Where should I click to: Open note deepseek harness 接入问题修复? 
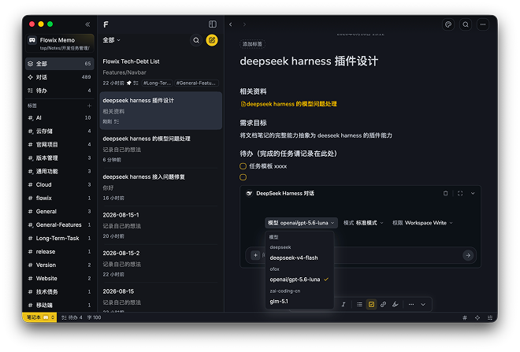pyautogui.click(x=161, y=187)
